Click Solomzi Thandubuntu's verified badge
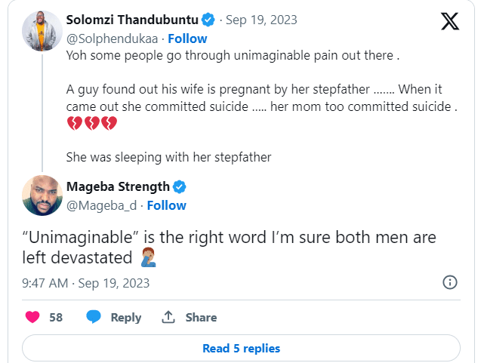Viewport: 478px width, 363px height. (208, 20)
